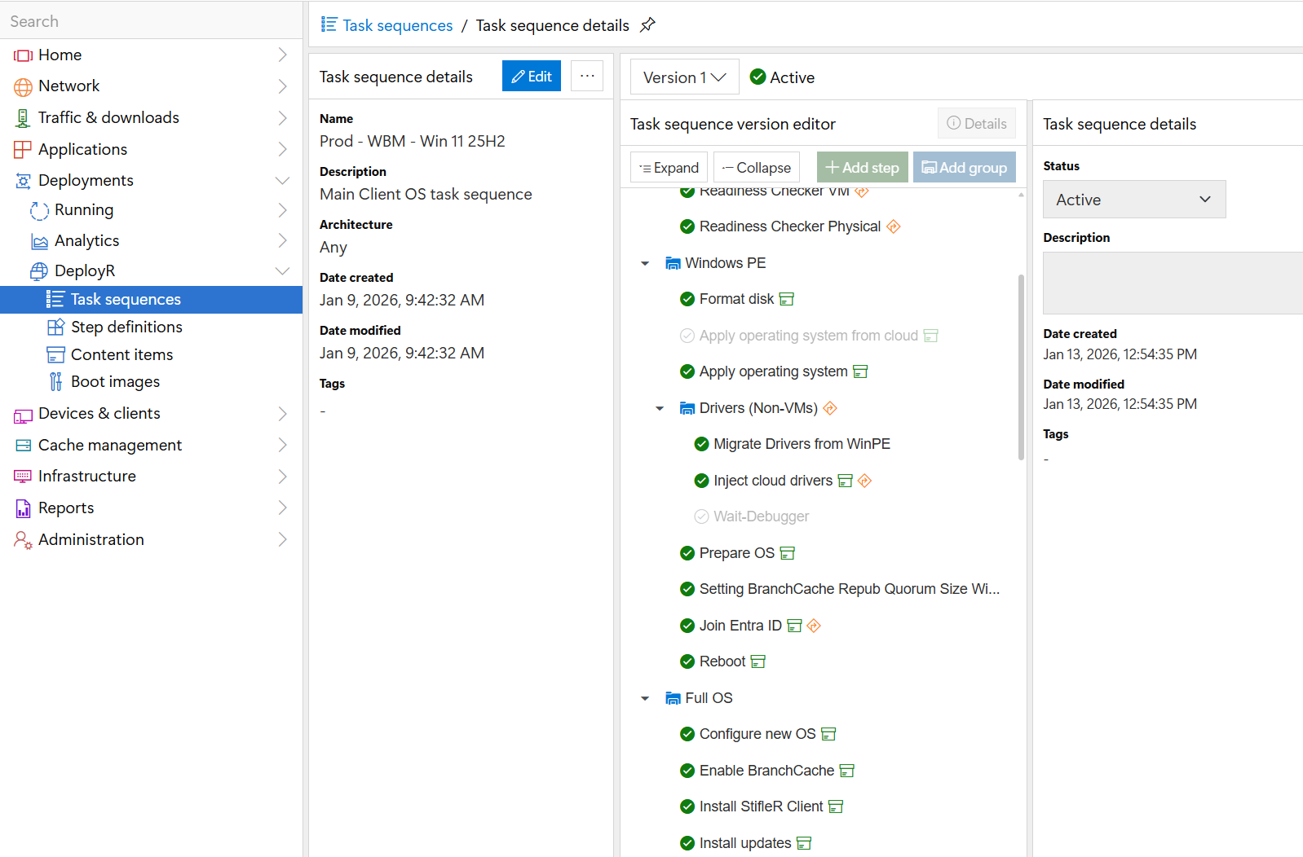This screenshot has height=857, width=1303.
Task: Open the Active status dropdown
Action: (1133, 200)
